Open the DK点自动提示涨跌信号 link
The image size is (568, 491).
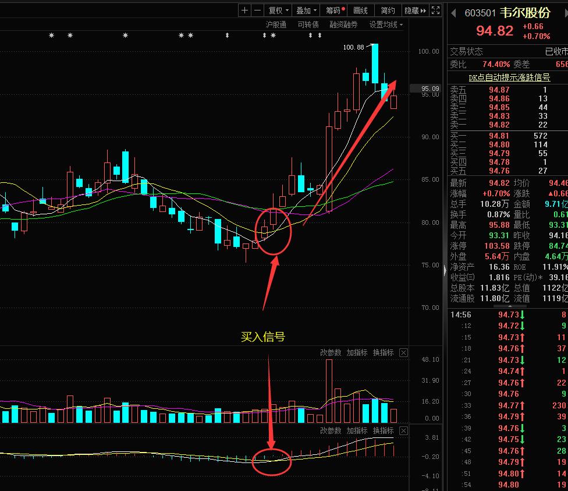click(x=509, y=77)
